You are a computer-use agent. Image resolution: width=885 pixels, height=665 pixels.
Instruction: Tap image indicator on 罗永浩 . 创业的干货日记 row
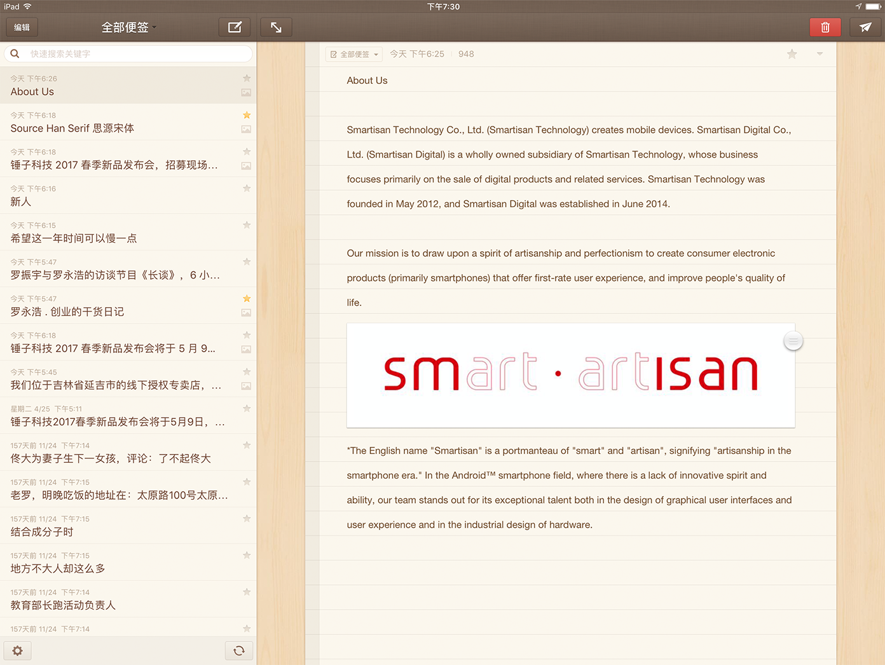click(x=246, y=313)
